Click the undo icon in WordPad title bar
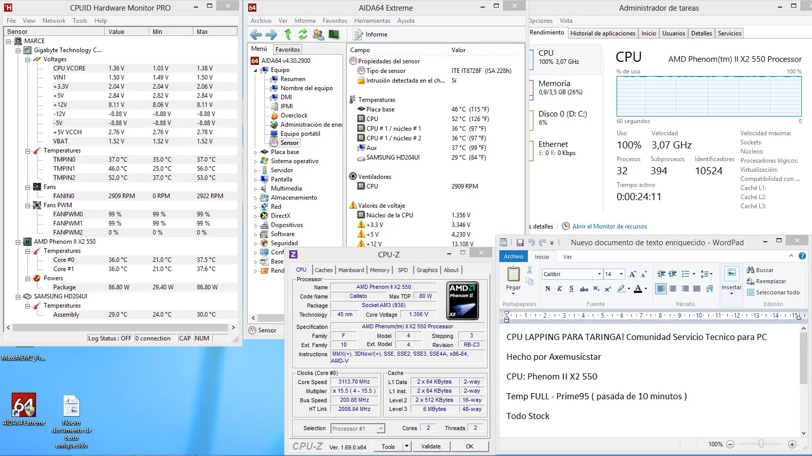The width and height of the screenshot is (812, 456). pos(531,243)
